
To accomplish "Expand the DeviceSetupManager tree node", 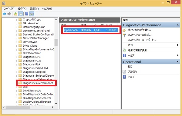I will pyautogui.click(x=16, y=38).
